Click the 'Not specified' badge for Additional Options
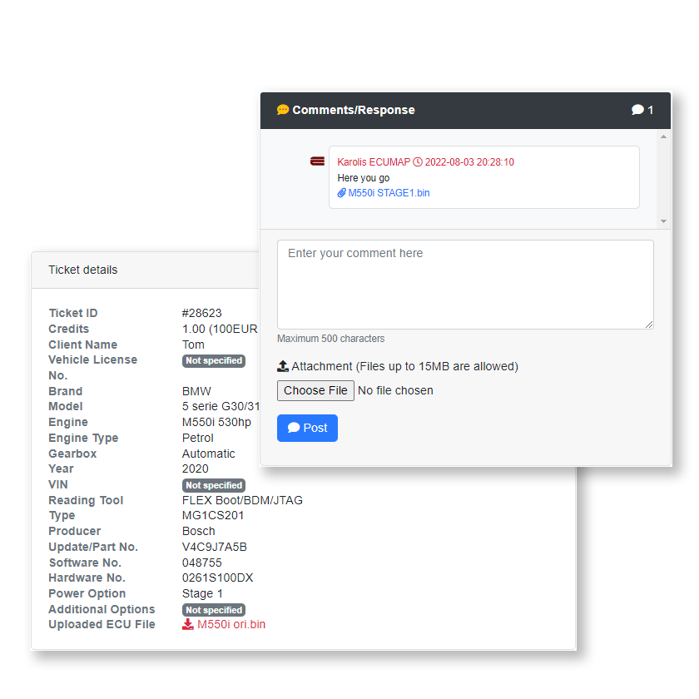The image size is (699, 699). point(214,610)
